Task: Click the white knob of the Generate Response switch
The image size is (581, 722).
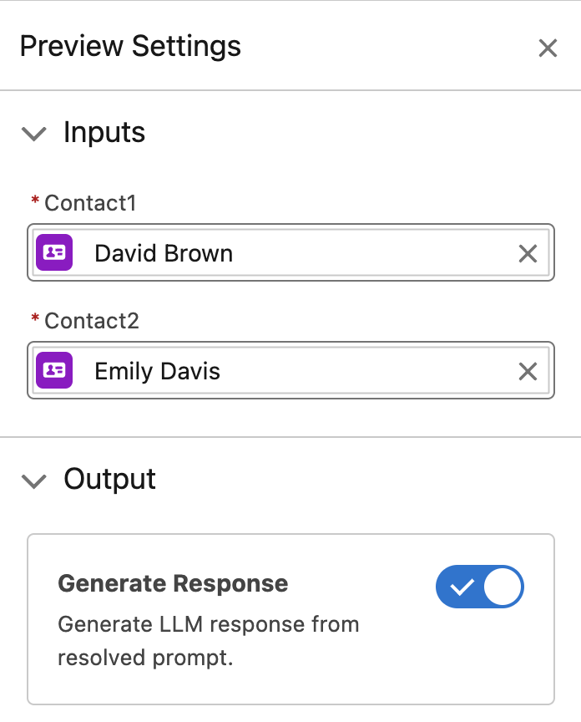Action: click(503, 587)
